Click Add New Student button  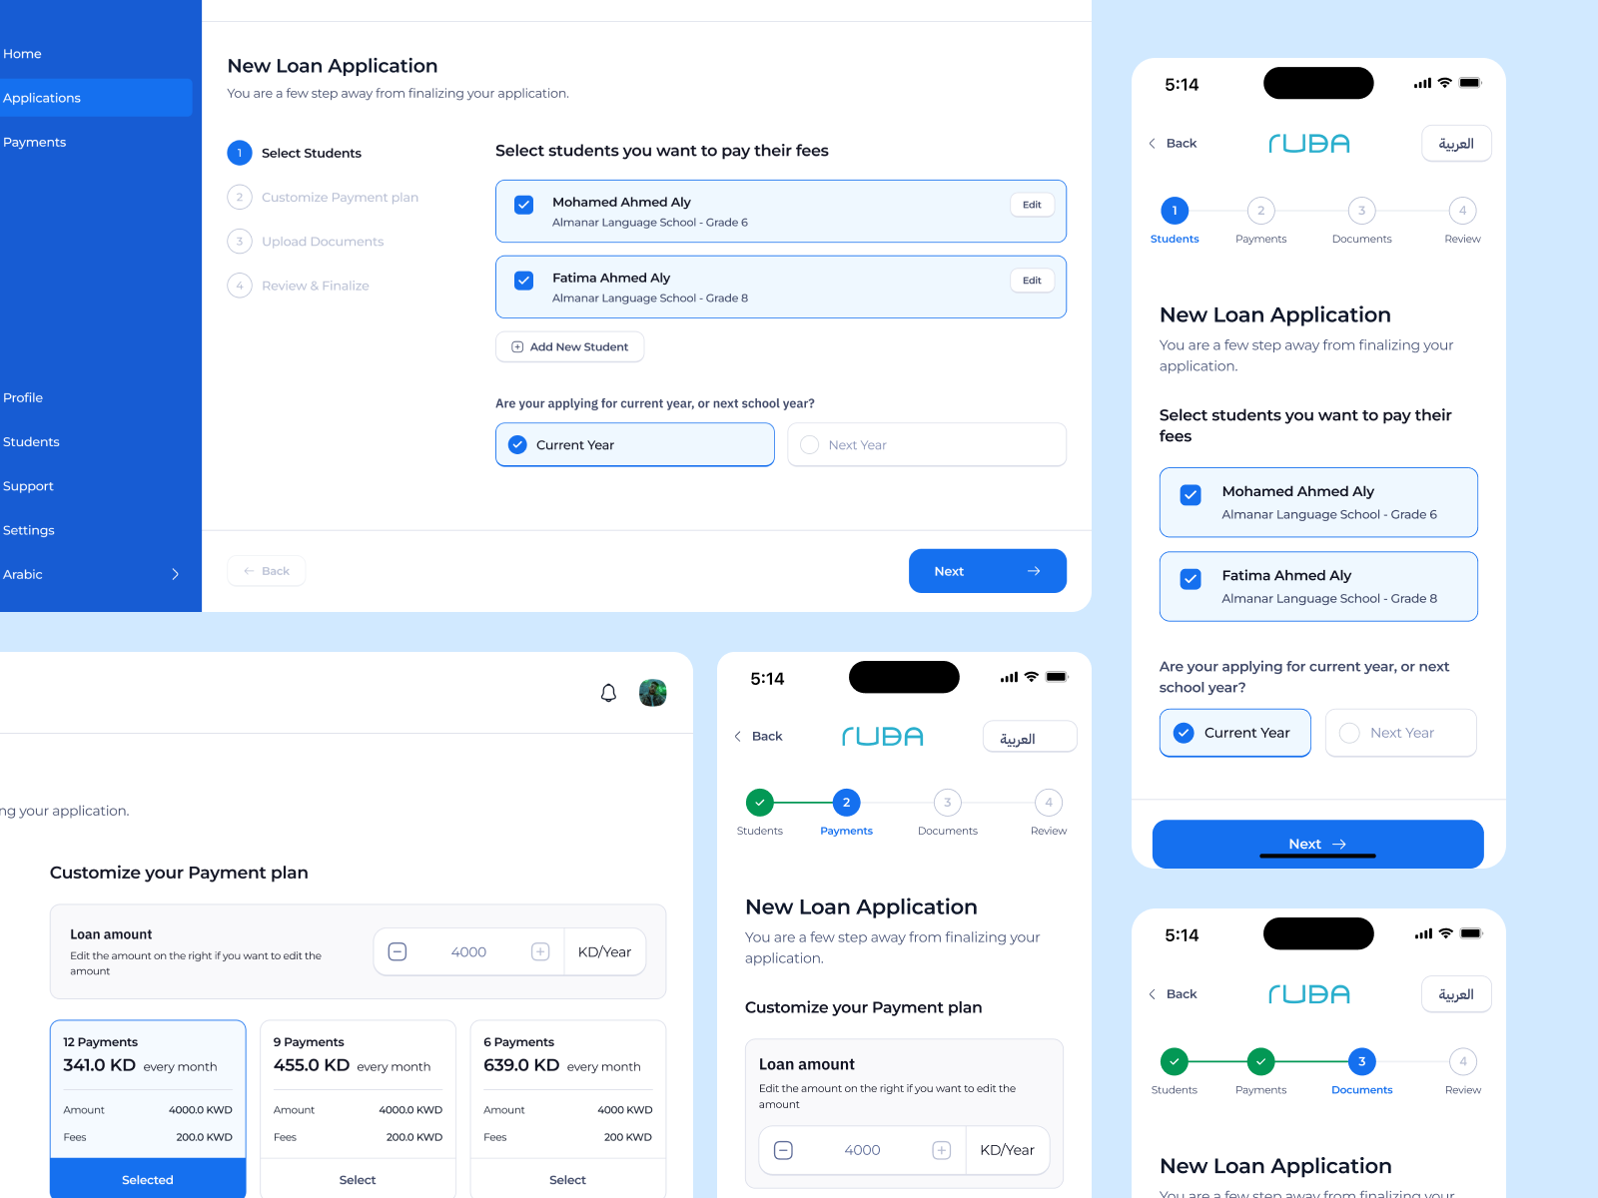coord(569,346)
